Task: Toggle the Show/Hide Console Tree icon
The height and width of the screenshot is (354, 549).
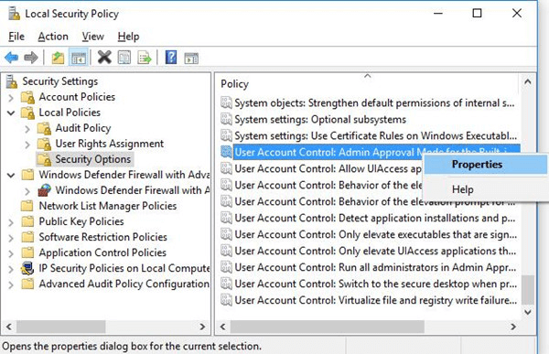Action: [79, 58]
